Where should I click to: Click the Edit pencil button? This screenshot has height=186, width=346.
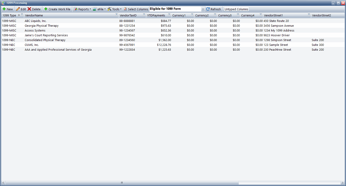click(x=21, y=9)
